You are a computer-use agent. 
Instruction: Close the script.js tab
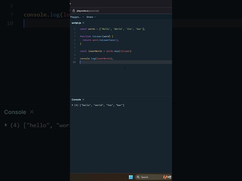click(x=83, y=23)
